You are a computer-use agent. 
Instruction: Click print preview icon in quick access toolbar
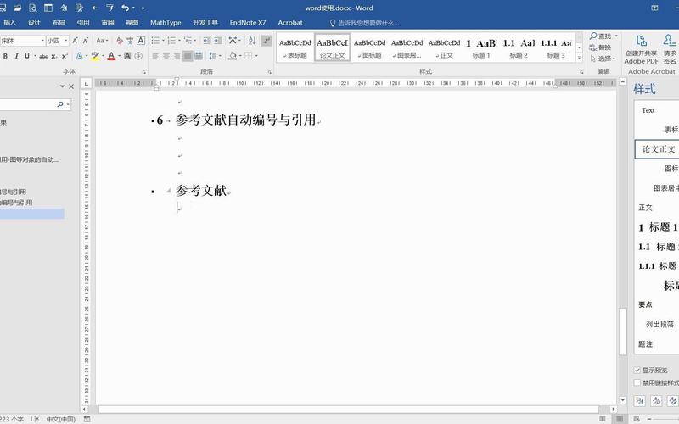point(33,8)
